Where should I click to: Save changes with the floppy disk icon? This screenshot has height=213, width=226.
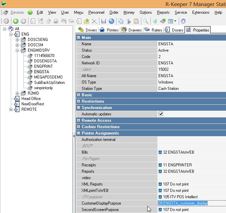pos(103,21)
